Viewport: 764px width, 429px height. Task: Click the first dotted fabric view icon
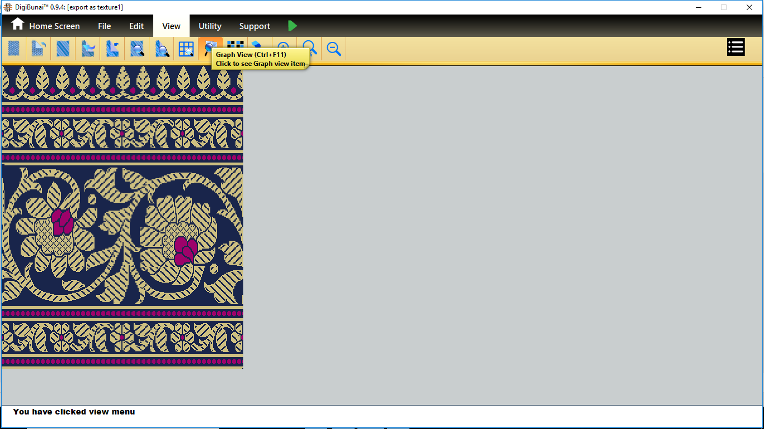(x=14, y=49)
